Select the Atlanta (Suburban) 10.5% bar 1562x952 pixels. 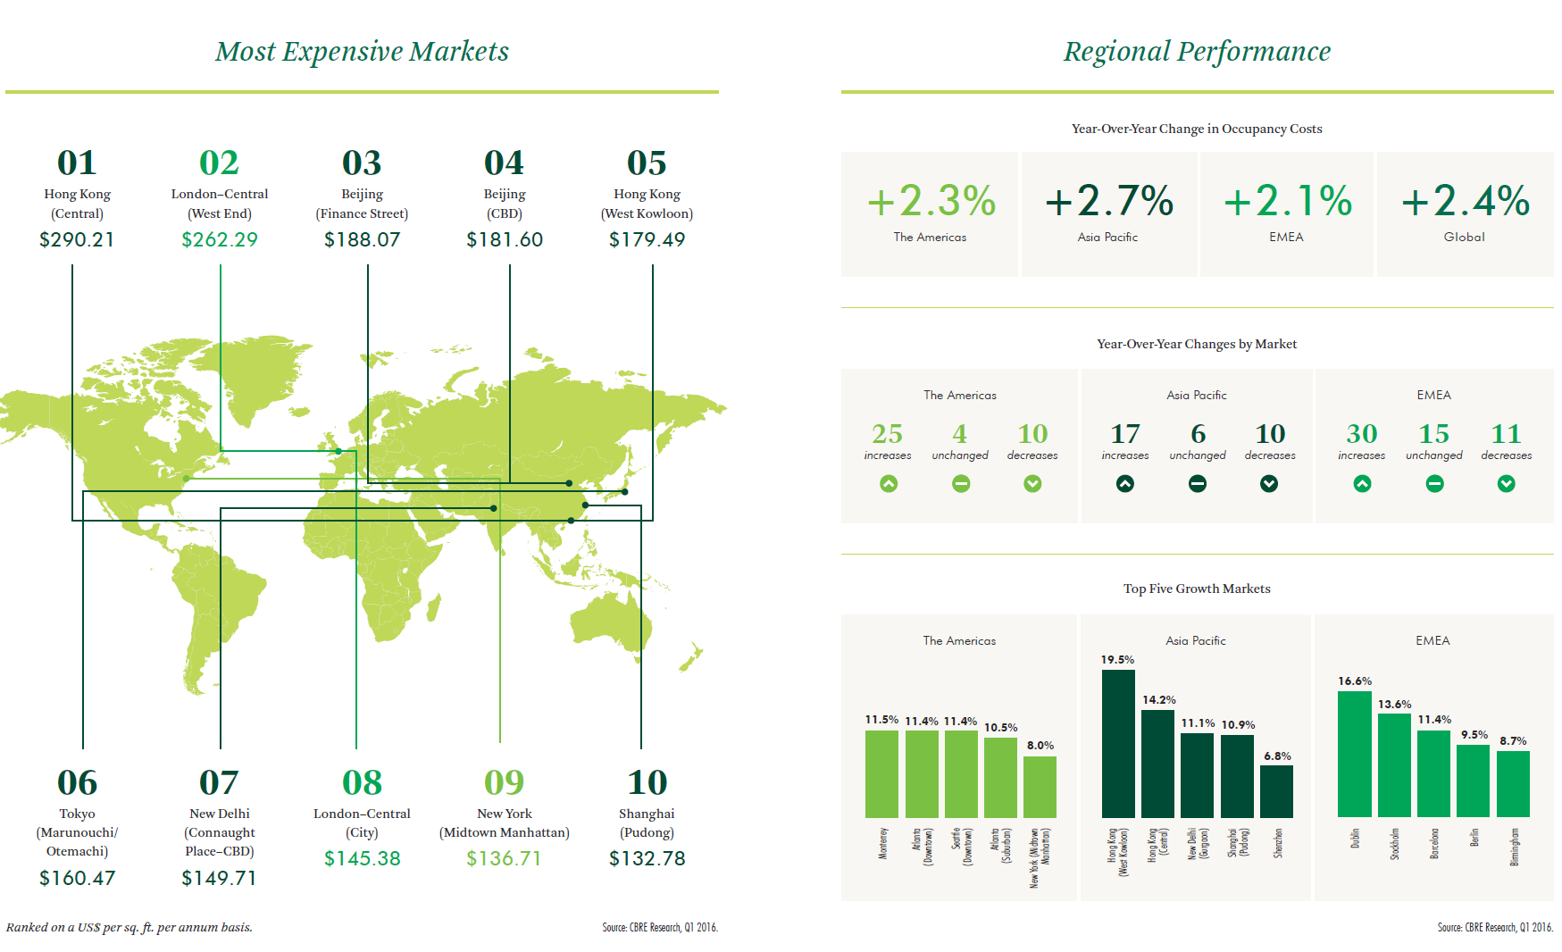pyautogui.click(x=1000, y=778)
